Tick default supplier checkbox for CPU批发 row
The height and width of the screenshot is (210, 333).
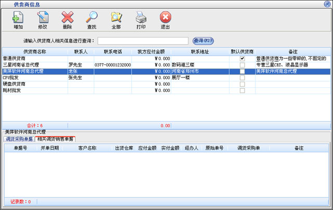point(242,77)
